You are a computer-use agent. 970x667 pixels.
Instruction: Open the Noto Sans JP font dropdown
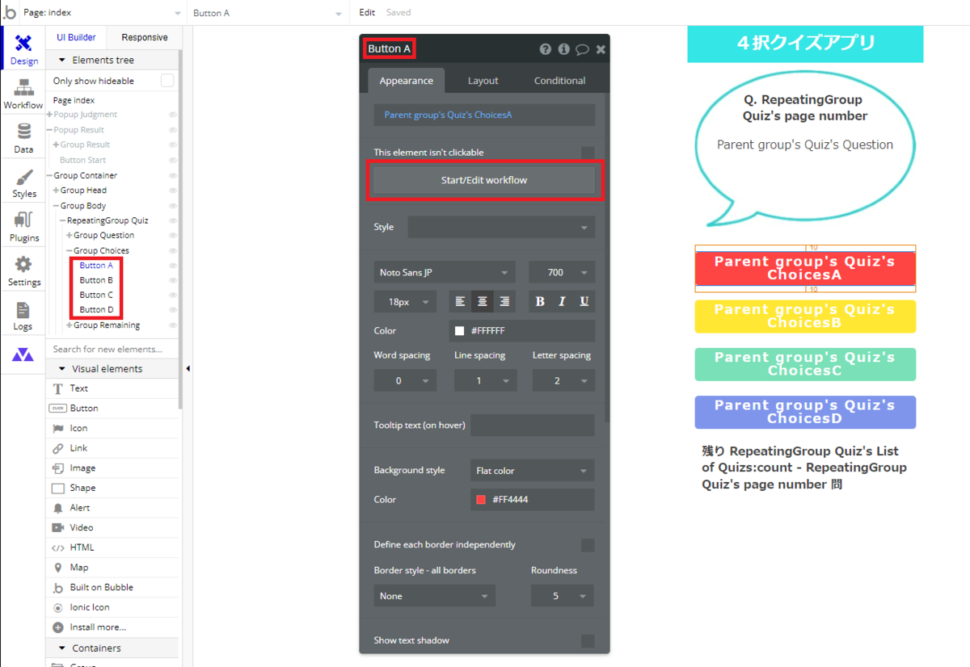[x=445, y=272]
